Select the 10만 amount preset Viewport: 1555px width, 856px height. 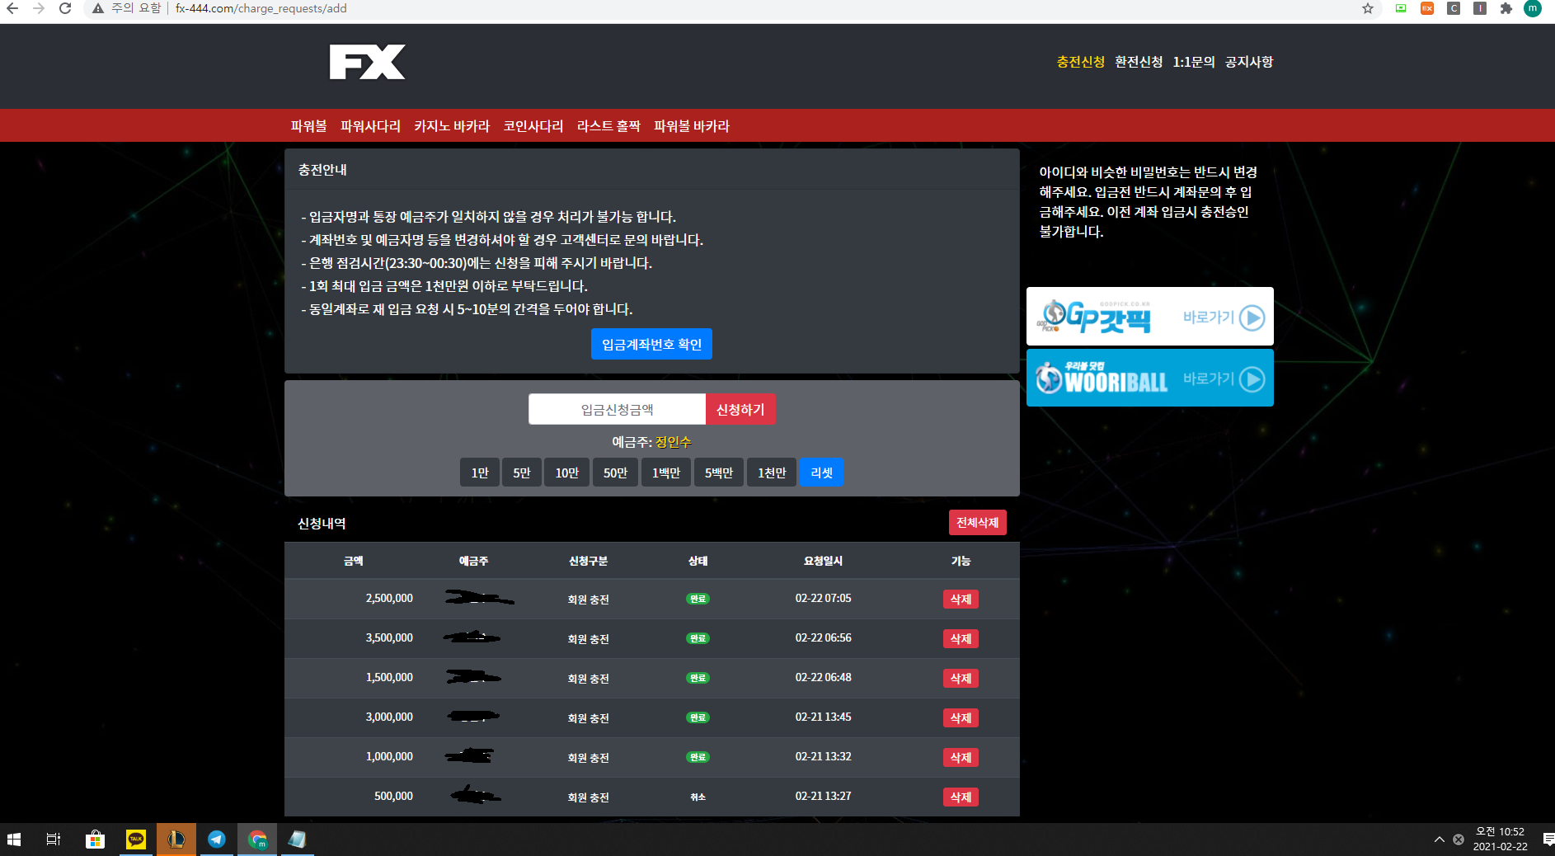(x=566, y=473)
